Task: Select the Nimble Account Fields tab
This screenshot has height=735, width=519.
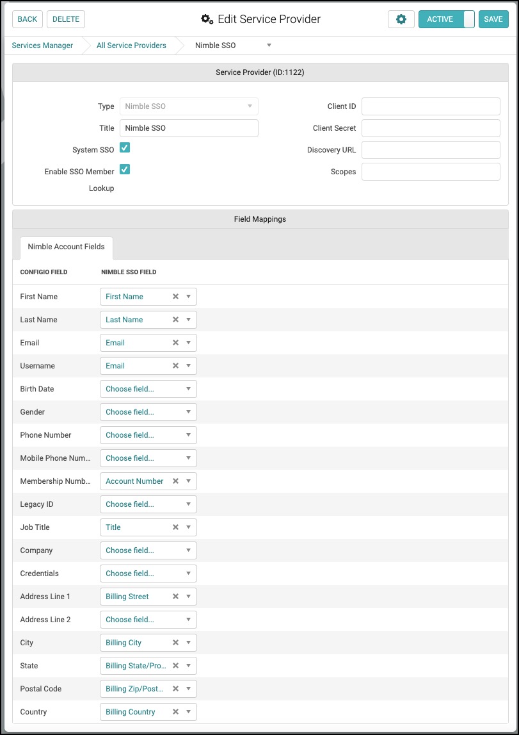Action: pyautogui.click(x=66, y=247)
